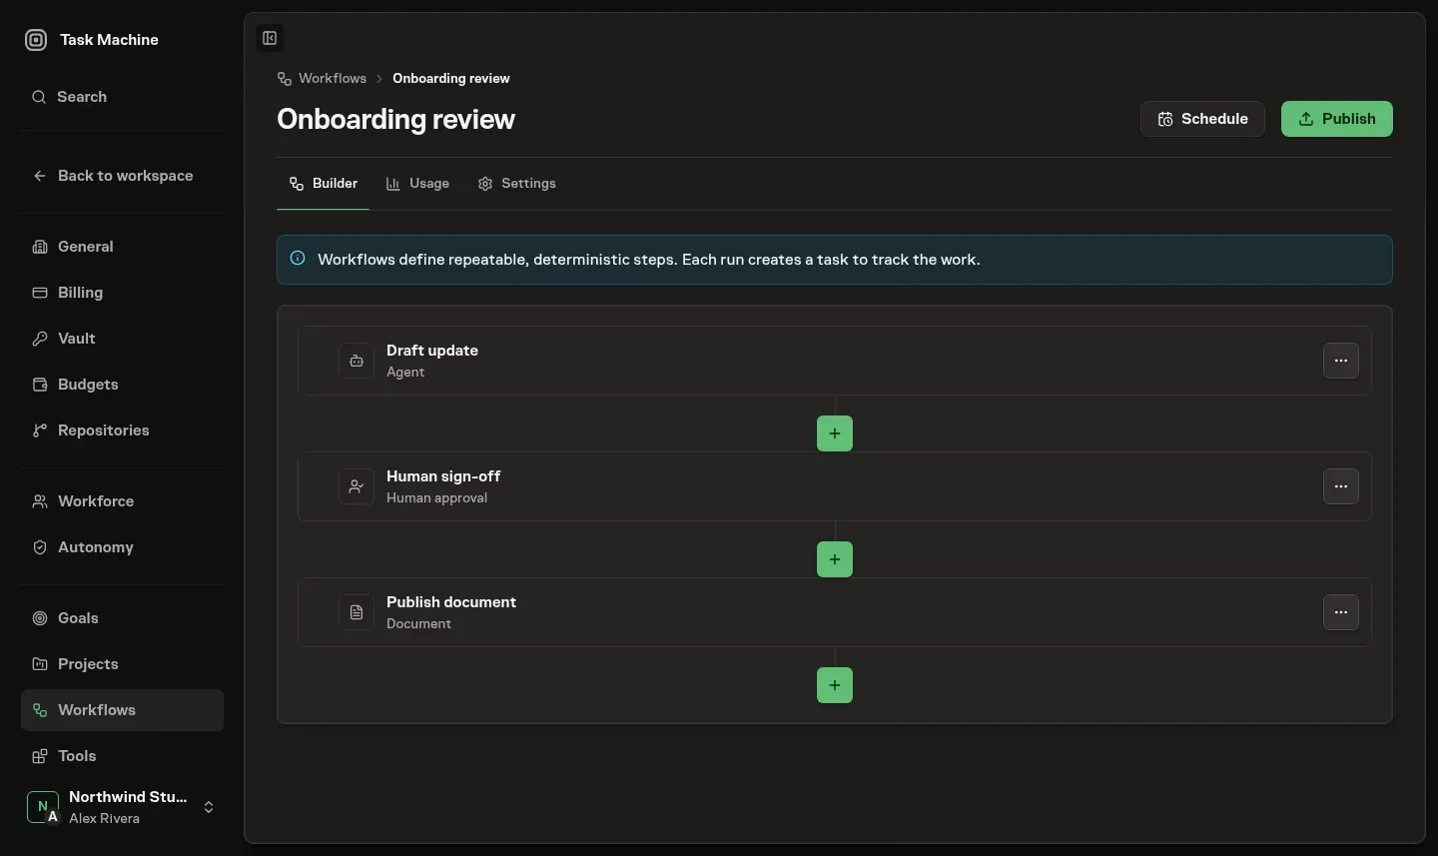Image resolution: width=1438 pixels, height=856 pixels.
Task: Open more options for Draft update step
Action: tap(1341, 361)
